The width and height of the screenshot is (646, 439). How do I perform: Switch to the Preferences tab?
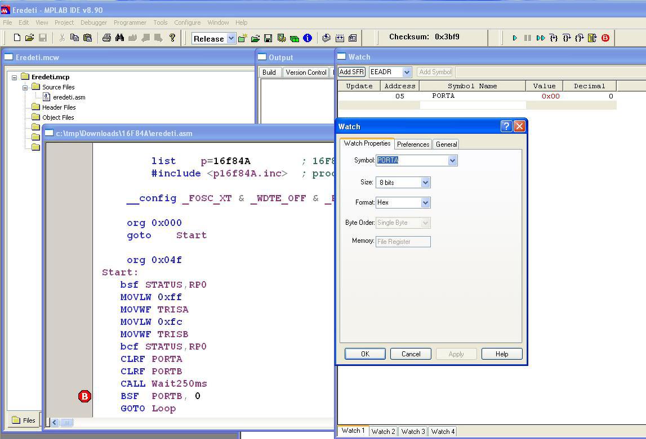coord(413,144)
